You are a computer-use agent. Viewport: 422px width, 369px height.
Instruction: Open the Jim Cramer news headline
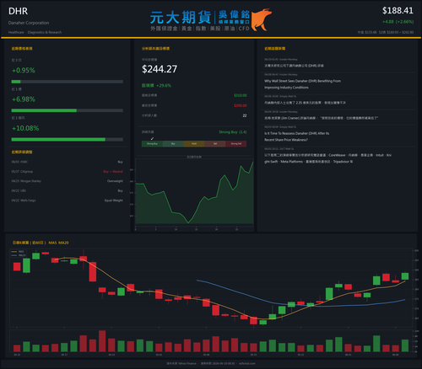(x=321, y=118)
